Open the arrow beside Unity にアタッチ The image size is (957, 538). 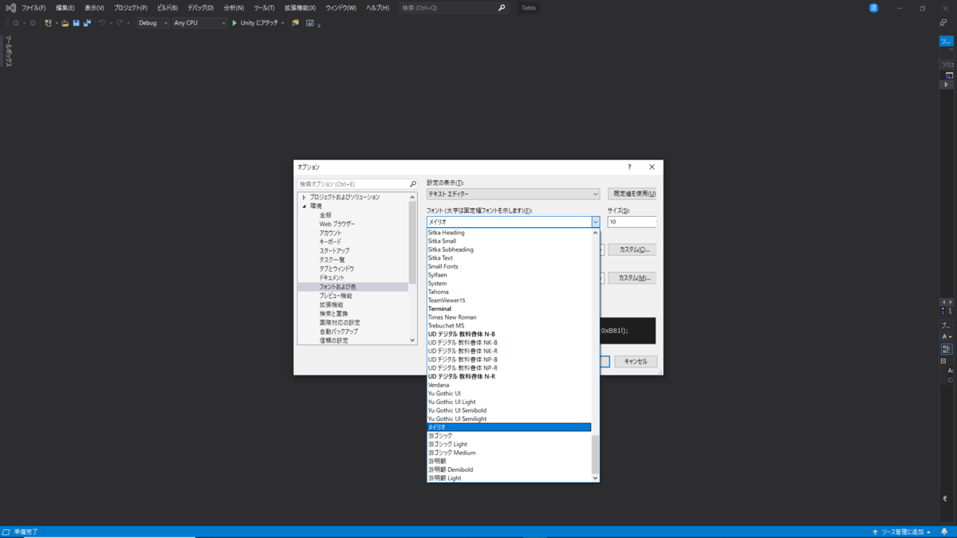pyautogui.click(x=282, y=23)
